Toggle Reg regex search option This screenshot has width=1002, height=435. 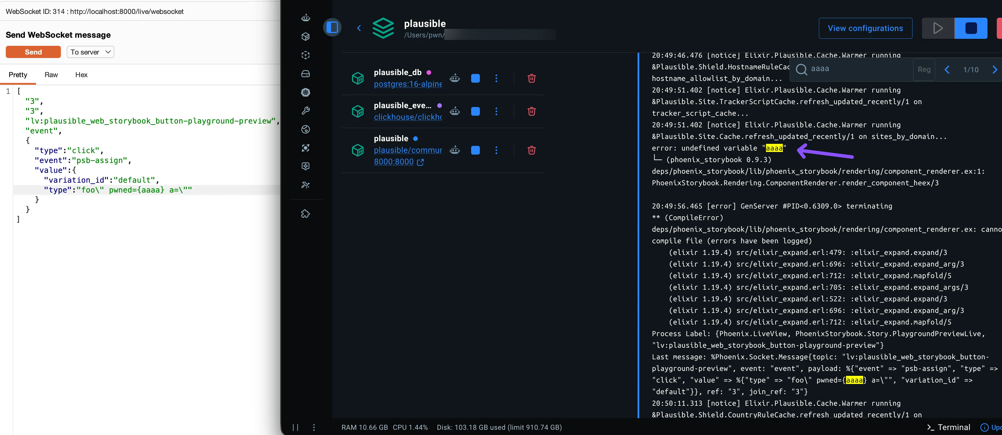[924, 70]
